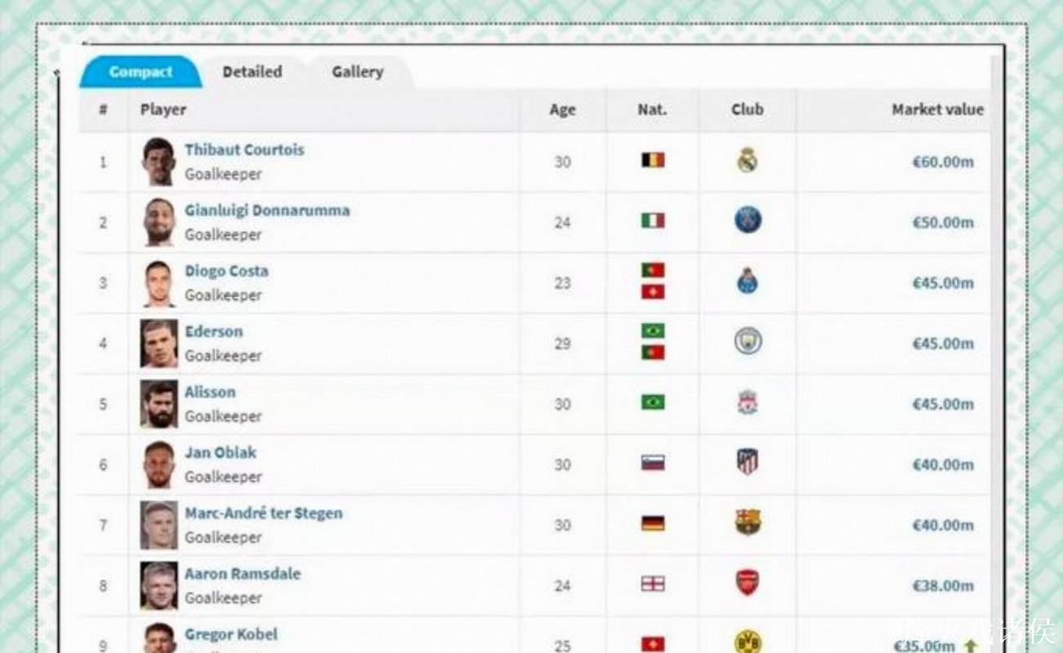Select the Compact view tab
Viewport: 1063px width, 653px height.
pyautogui.click(x=141, y=72)
